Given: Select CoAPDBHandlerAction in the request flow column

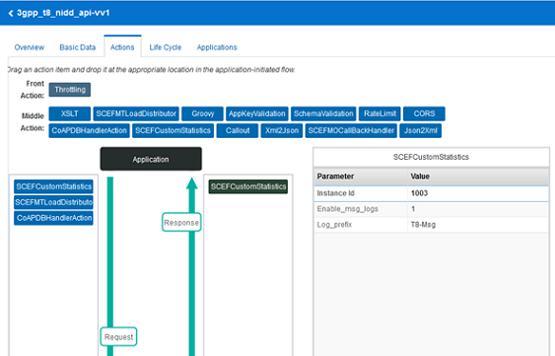Looking at the screenshot, I should [54, 218].
